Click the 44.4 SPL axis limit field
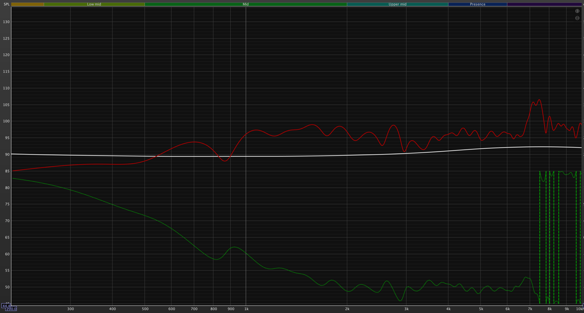 pyautogui.click(x=6, y=306)
